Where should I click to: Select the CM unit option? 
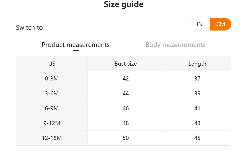[x=221, y=24]
